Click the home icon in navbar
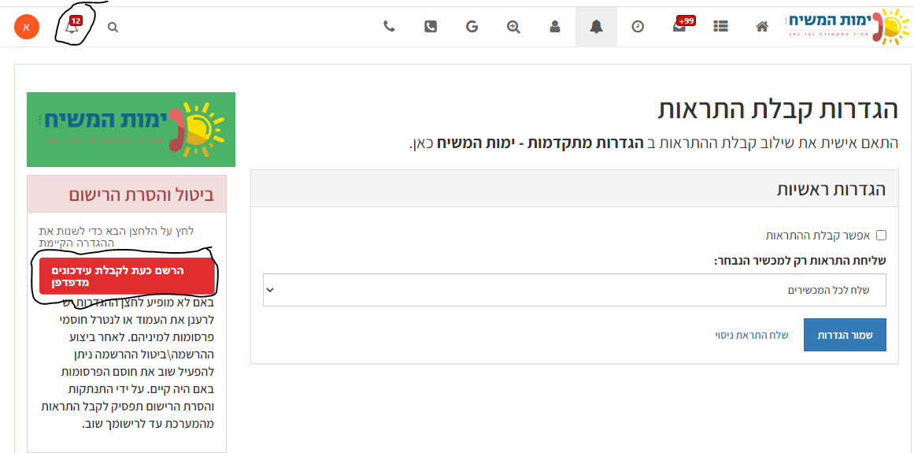The height and width of the screenshot is (453, 914). click(x=761, y=27)
